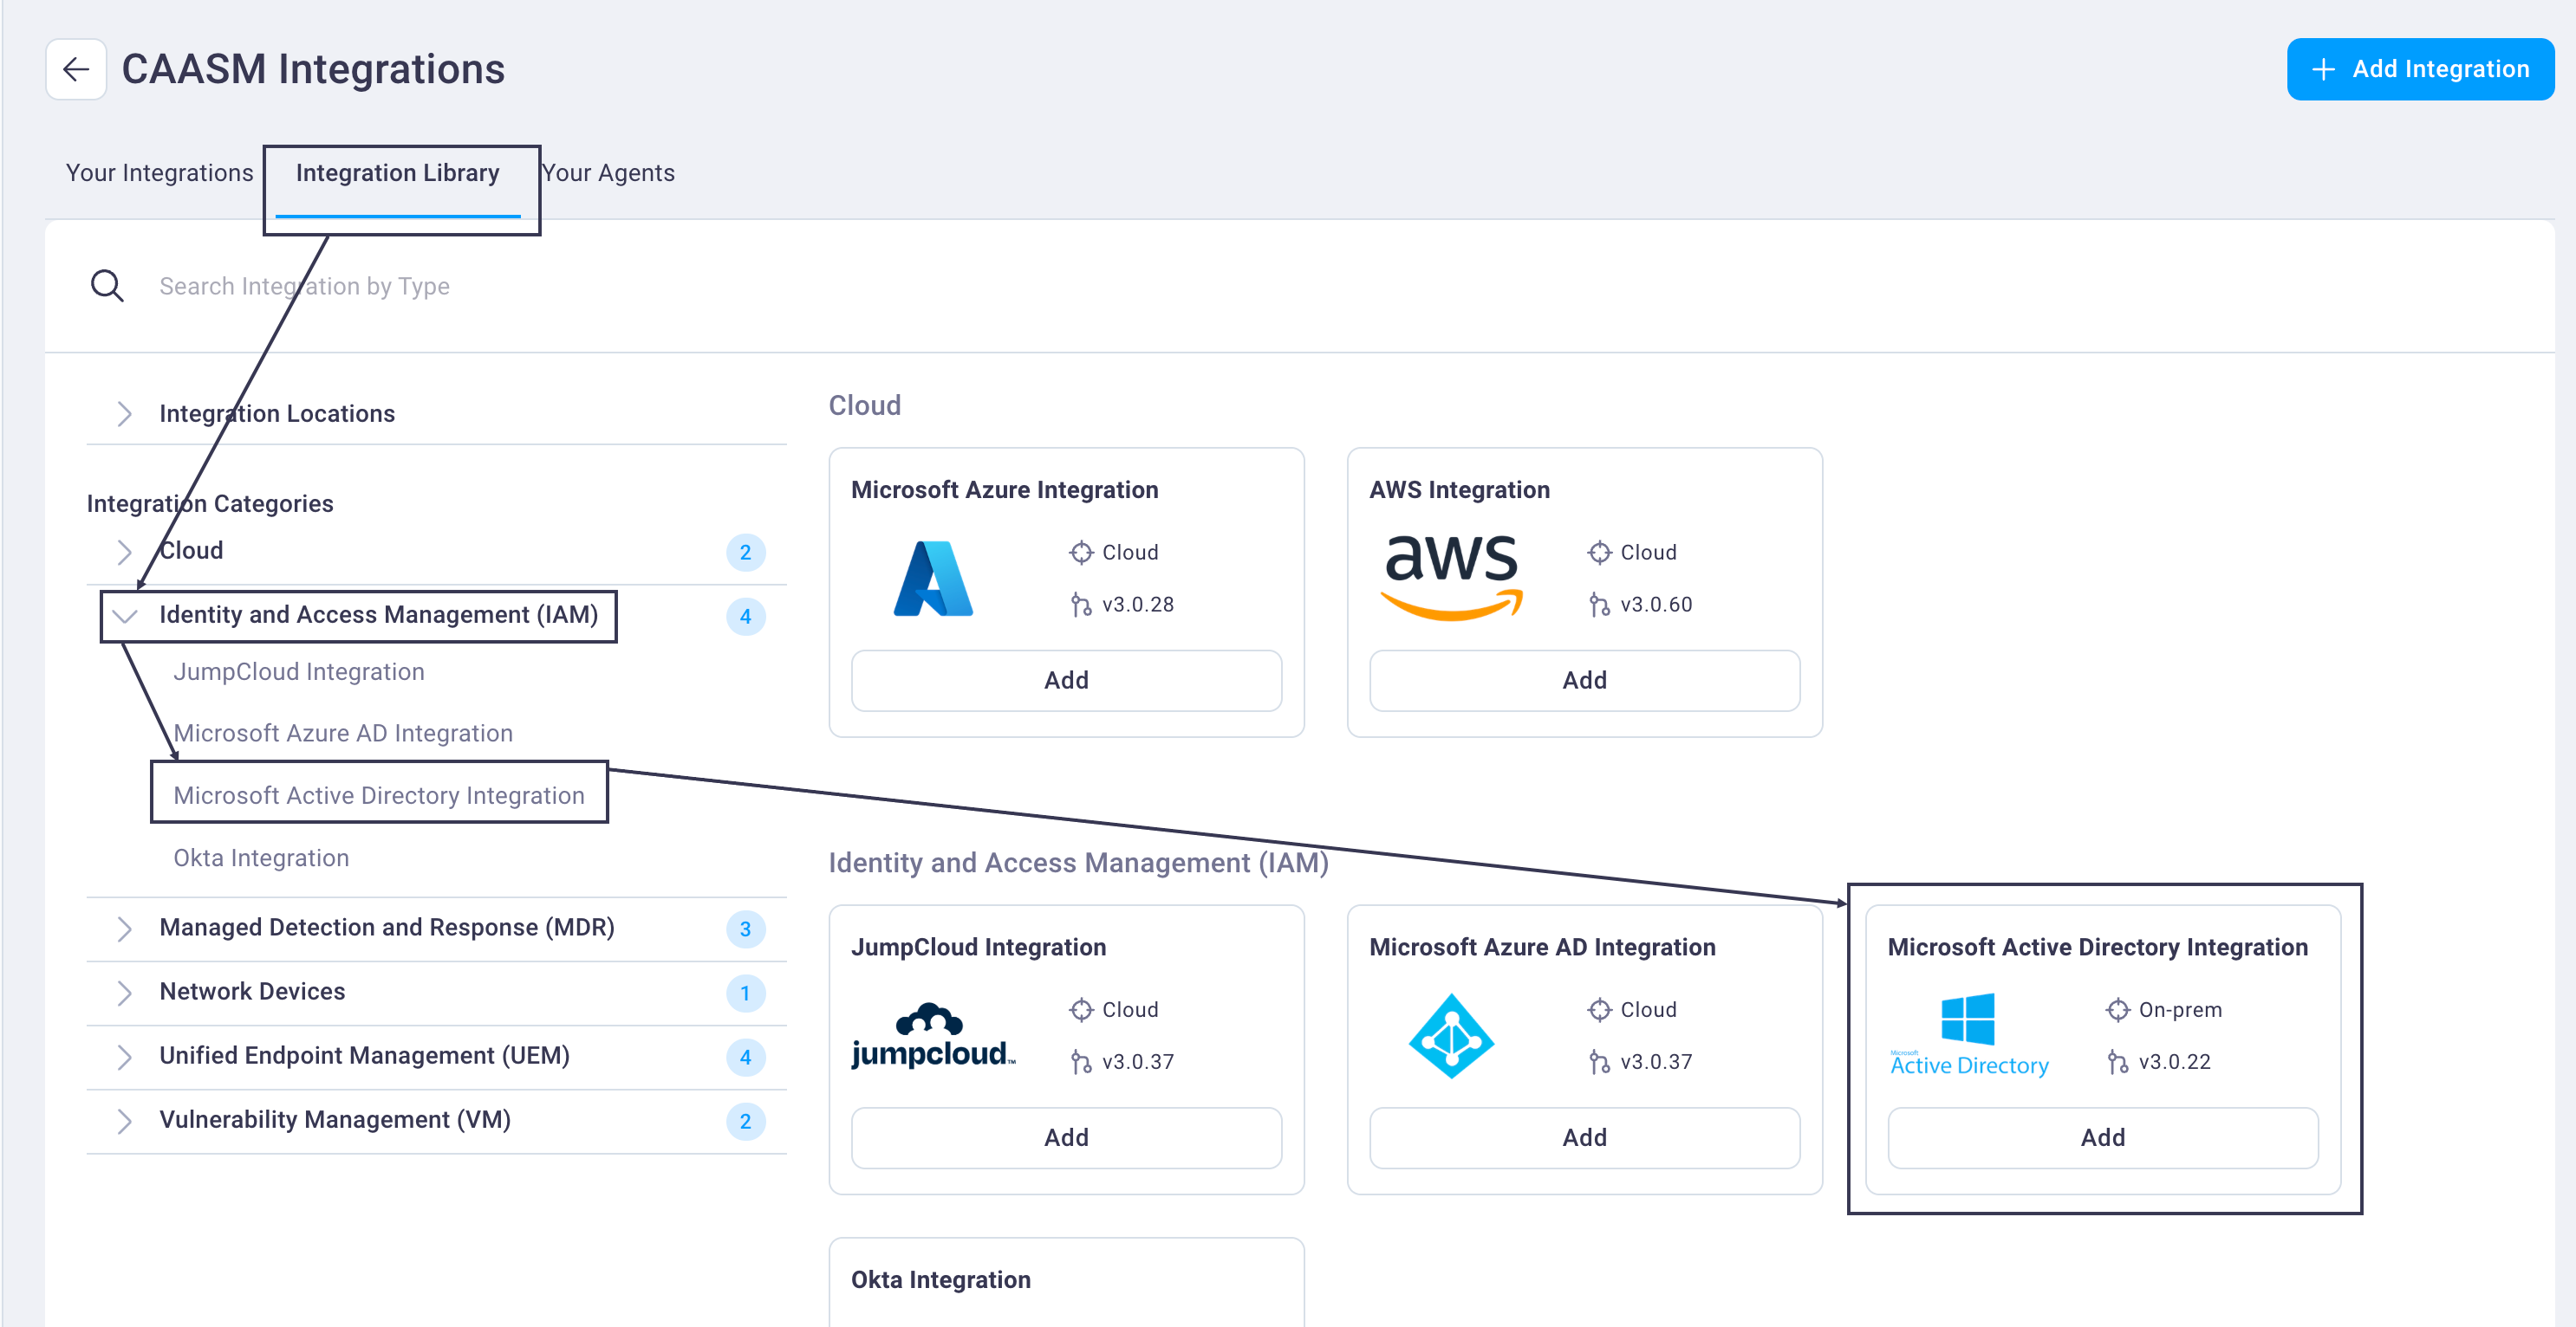The image size is (2576, 1327).
Task: Click version icon on Azure AD card
Action: tap(1599, 1062)
